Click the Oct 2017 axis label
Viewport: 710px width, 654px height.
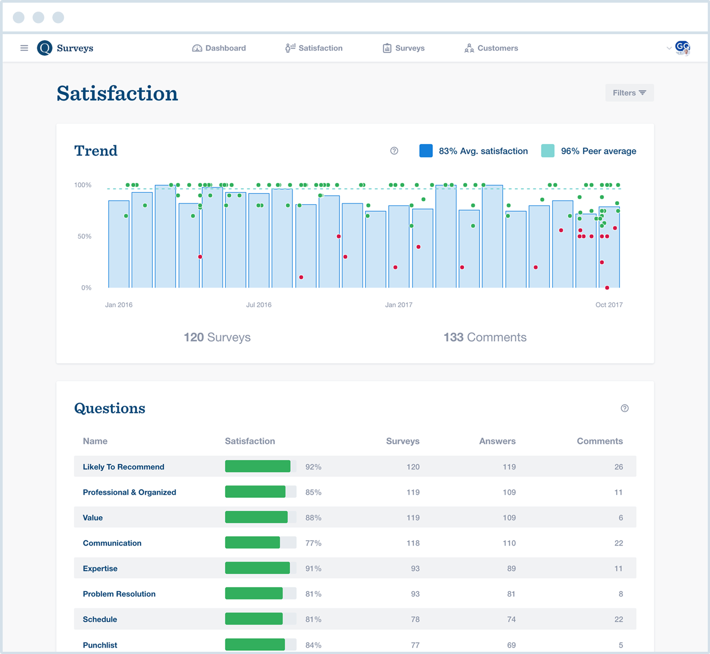coord(609,305)
